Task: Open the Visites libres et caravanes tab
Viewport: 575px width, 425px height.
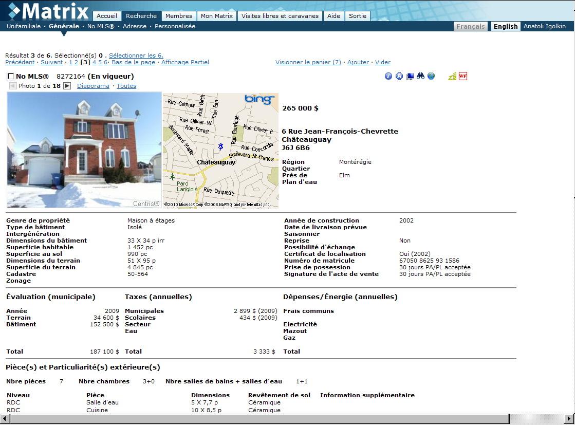Action: coord(280,16)
